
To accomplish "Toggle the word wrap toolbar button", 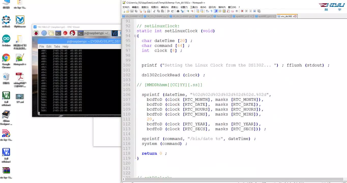I will [207, 11].
